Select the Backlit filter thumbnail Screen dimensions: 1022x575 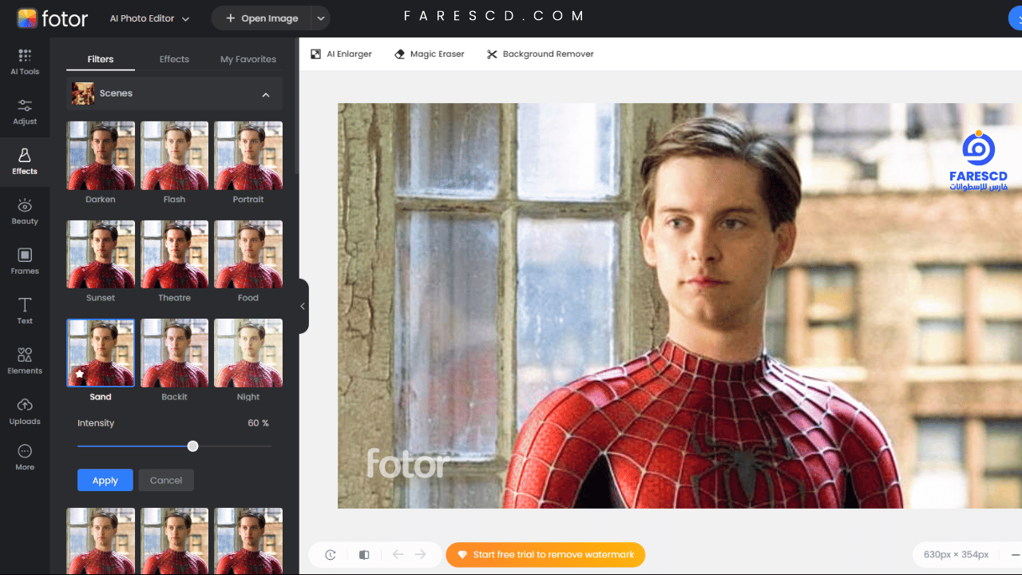point(174,353)
